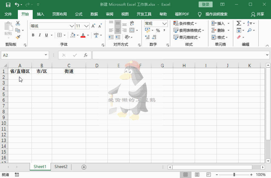Click the Find and Select magnifier icon
Image resolution: width=271 pixels, height=178 pixels.
click(x=250, y=30)
